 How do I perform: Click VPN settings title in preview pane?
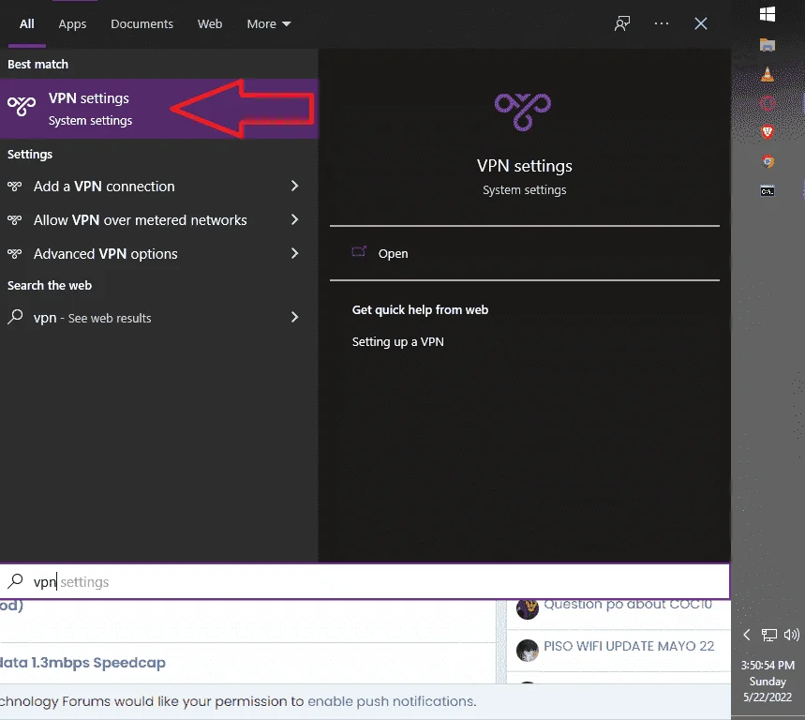524,166
